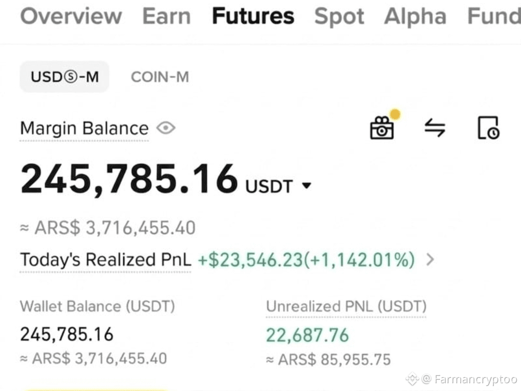Click the yellow notification dot on gift
Screen dimensions: 521x391
tap(395, 114)
